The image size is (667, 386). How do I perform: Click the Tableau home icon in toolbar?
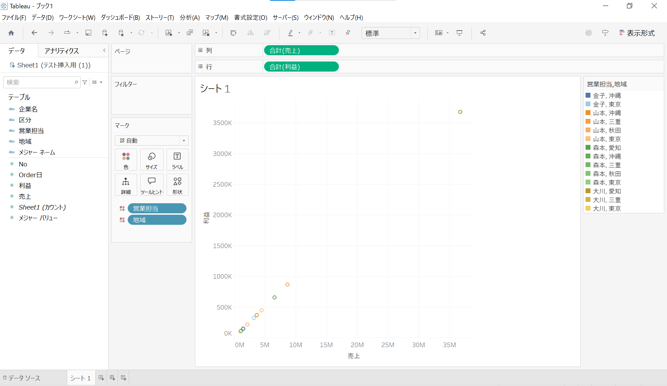(x=11, y=33)
